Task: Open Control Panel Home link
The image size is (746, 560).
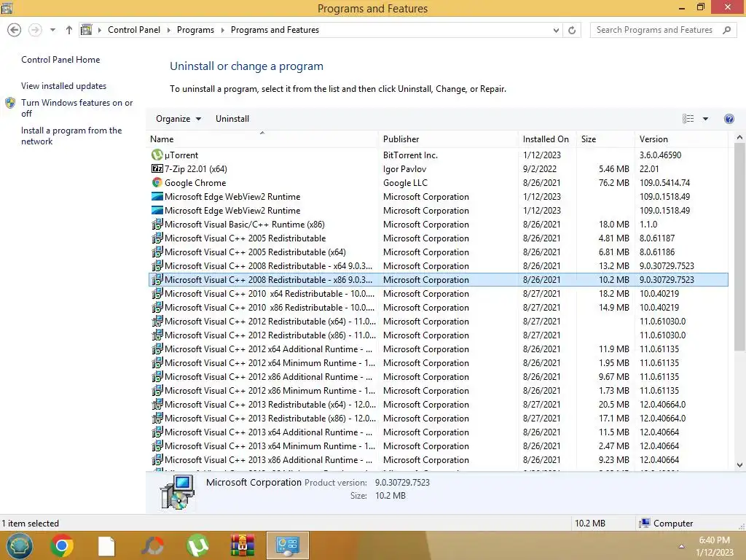Action: pos(60,60)
